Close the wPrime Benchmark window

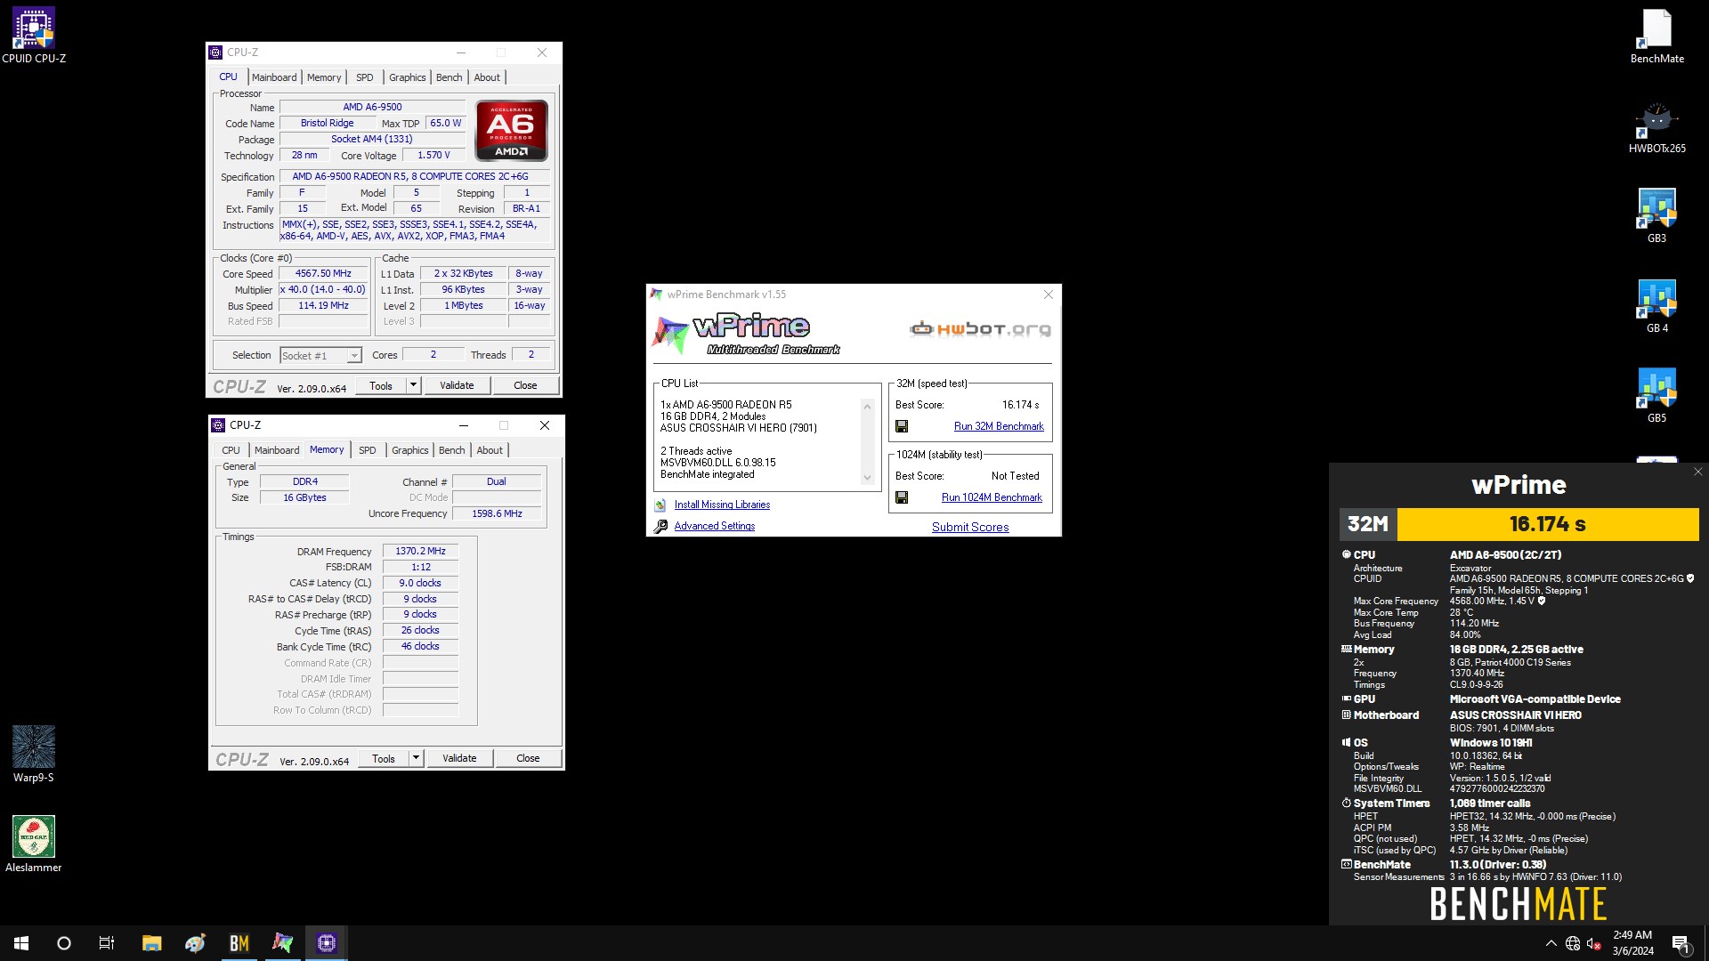[1049, 295]
